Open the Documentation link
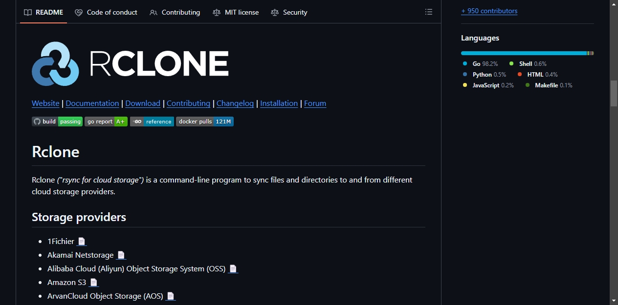Viewport: 618px width, 305px height. click(92, 103)
